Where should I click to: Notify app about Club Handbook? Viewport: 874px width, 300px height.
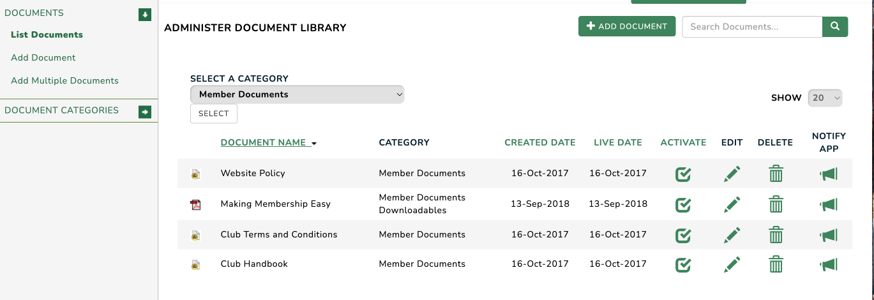coord(829,264)
